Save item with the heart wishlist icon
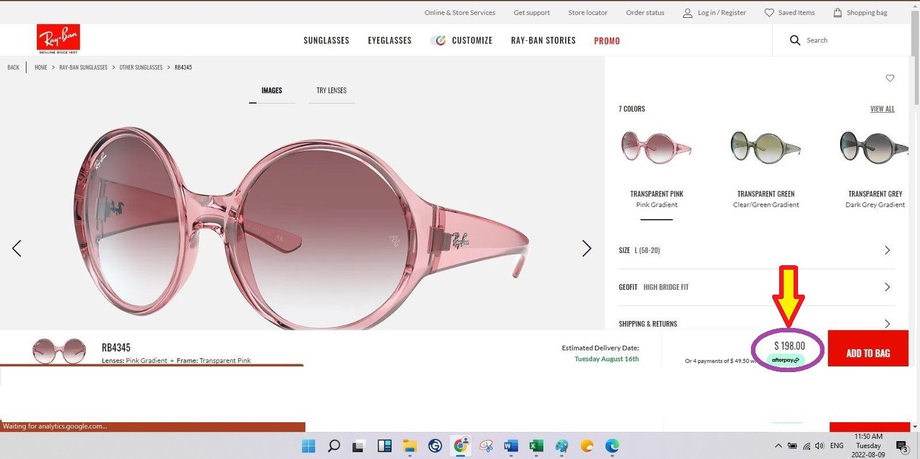 click(x=890, y=78)
